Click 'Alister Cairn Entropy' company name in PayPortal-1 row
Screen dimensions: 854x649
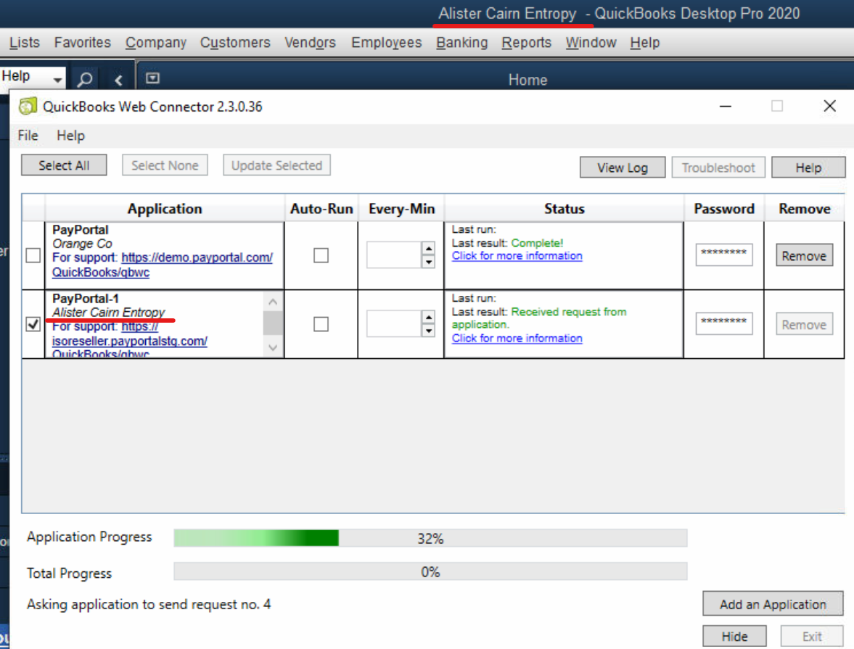pyautogui.click(x=108, y=312)
